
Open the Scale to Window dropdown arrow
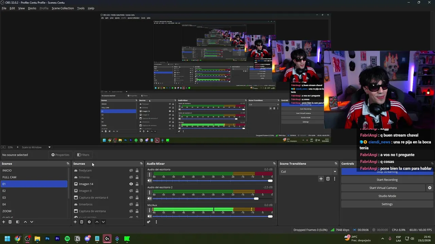click(x=49, y=147)
